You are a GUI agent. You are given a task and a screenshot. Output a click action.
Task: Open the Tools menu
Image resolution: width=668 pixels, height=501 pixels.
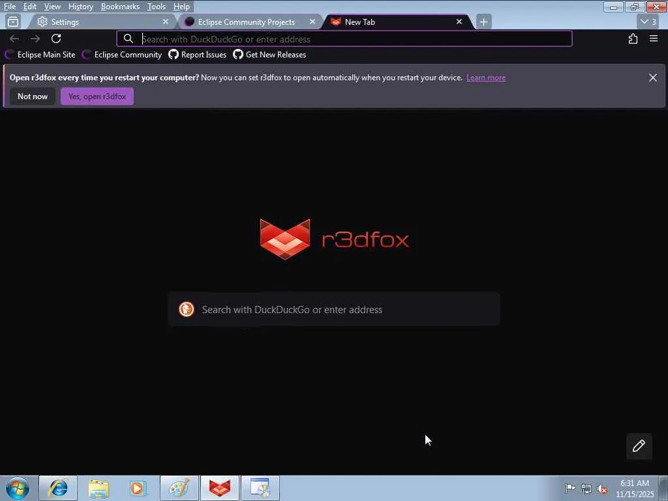pos(157,7)
